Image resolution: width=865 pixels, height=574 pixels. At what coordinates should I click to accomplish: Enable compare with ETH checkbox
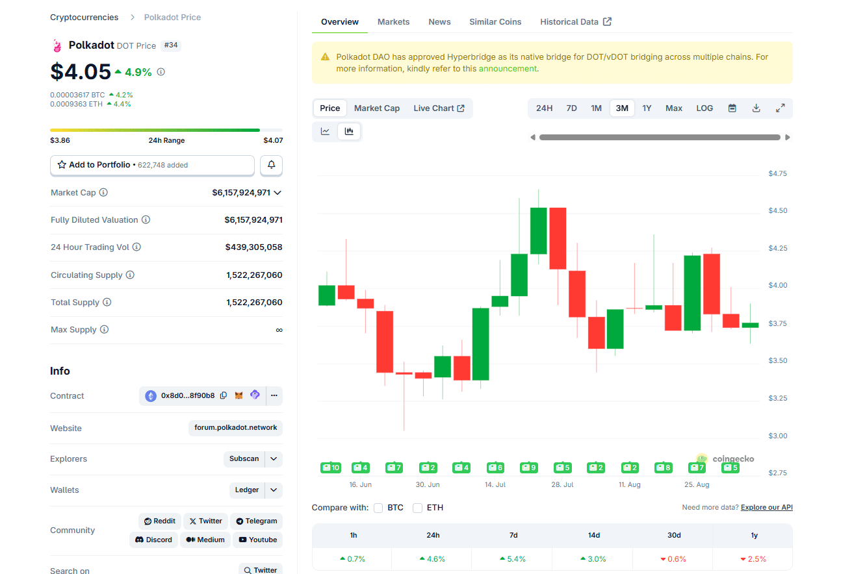click(x=418, y=508)
